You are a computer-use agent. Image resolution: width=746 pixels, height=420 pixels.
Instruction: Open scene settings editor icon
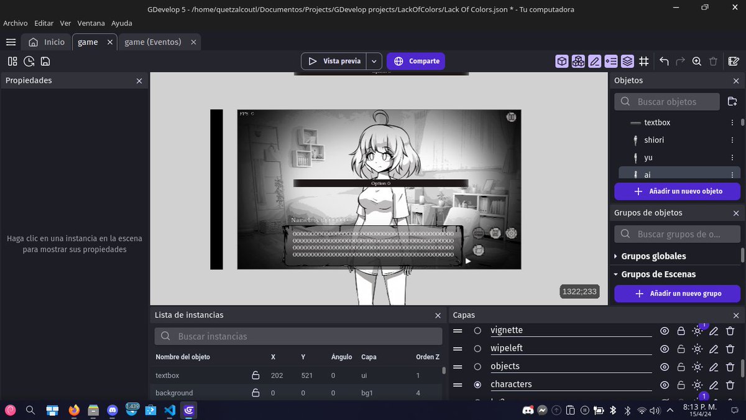point(734,61)
